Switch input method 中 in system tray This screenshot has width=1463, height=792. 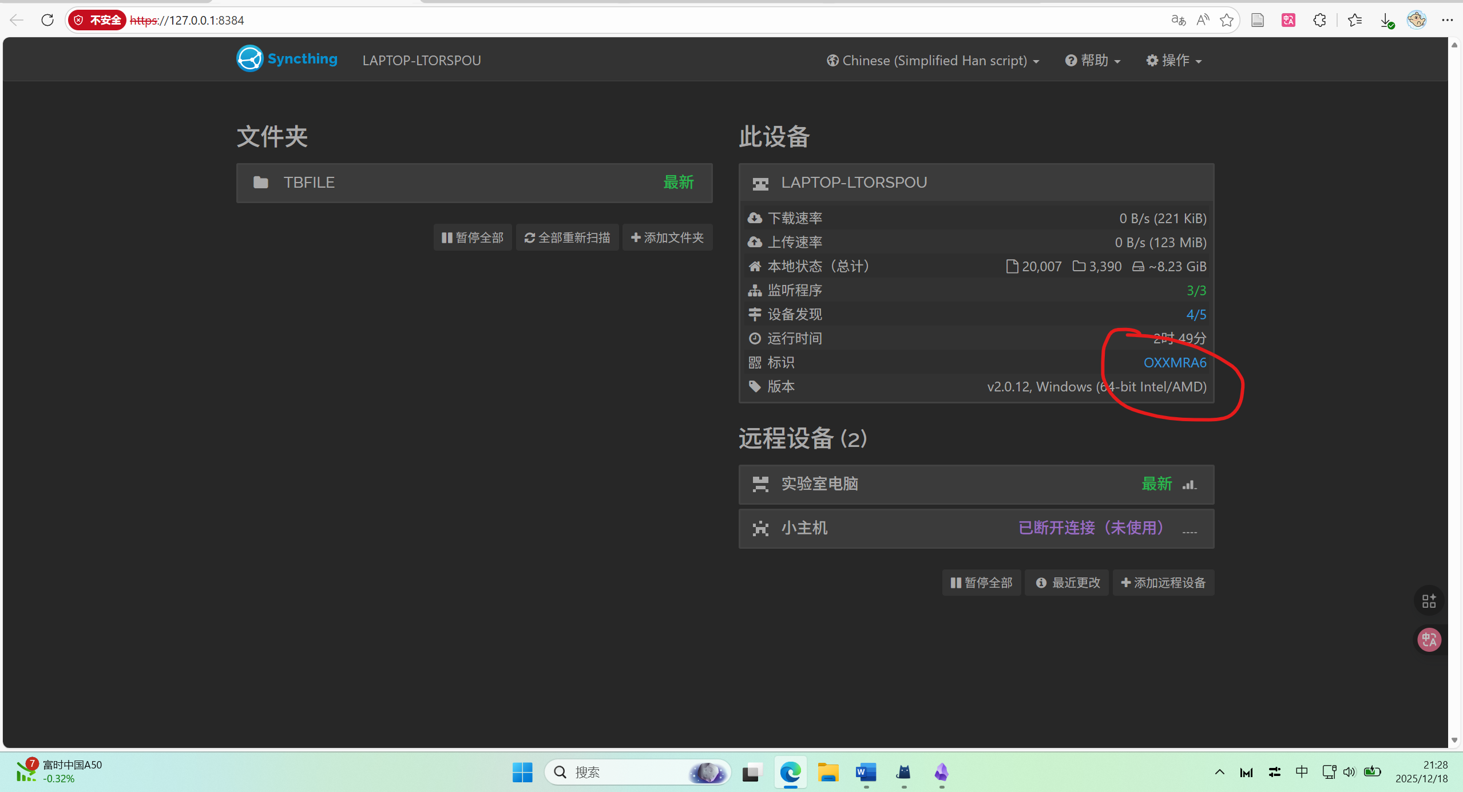(x=1302, y=772)
